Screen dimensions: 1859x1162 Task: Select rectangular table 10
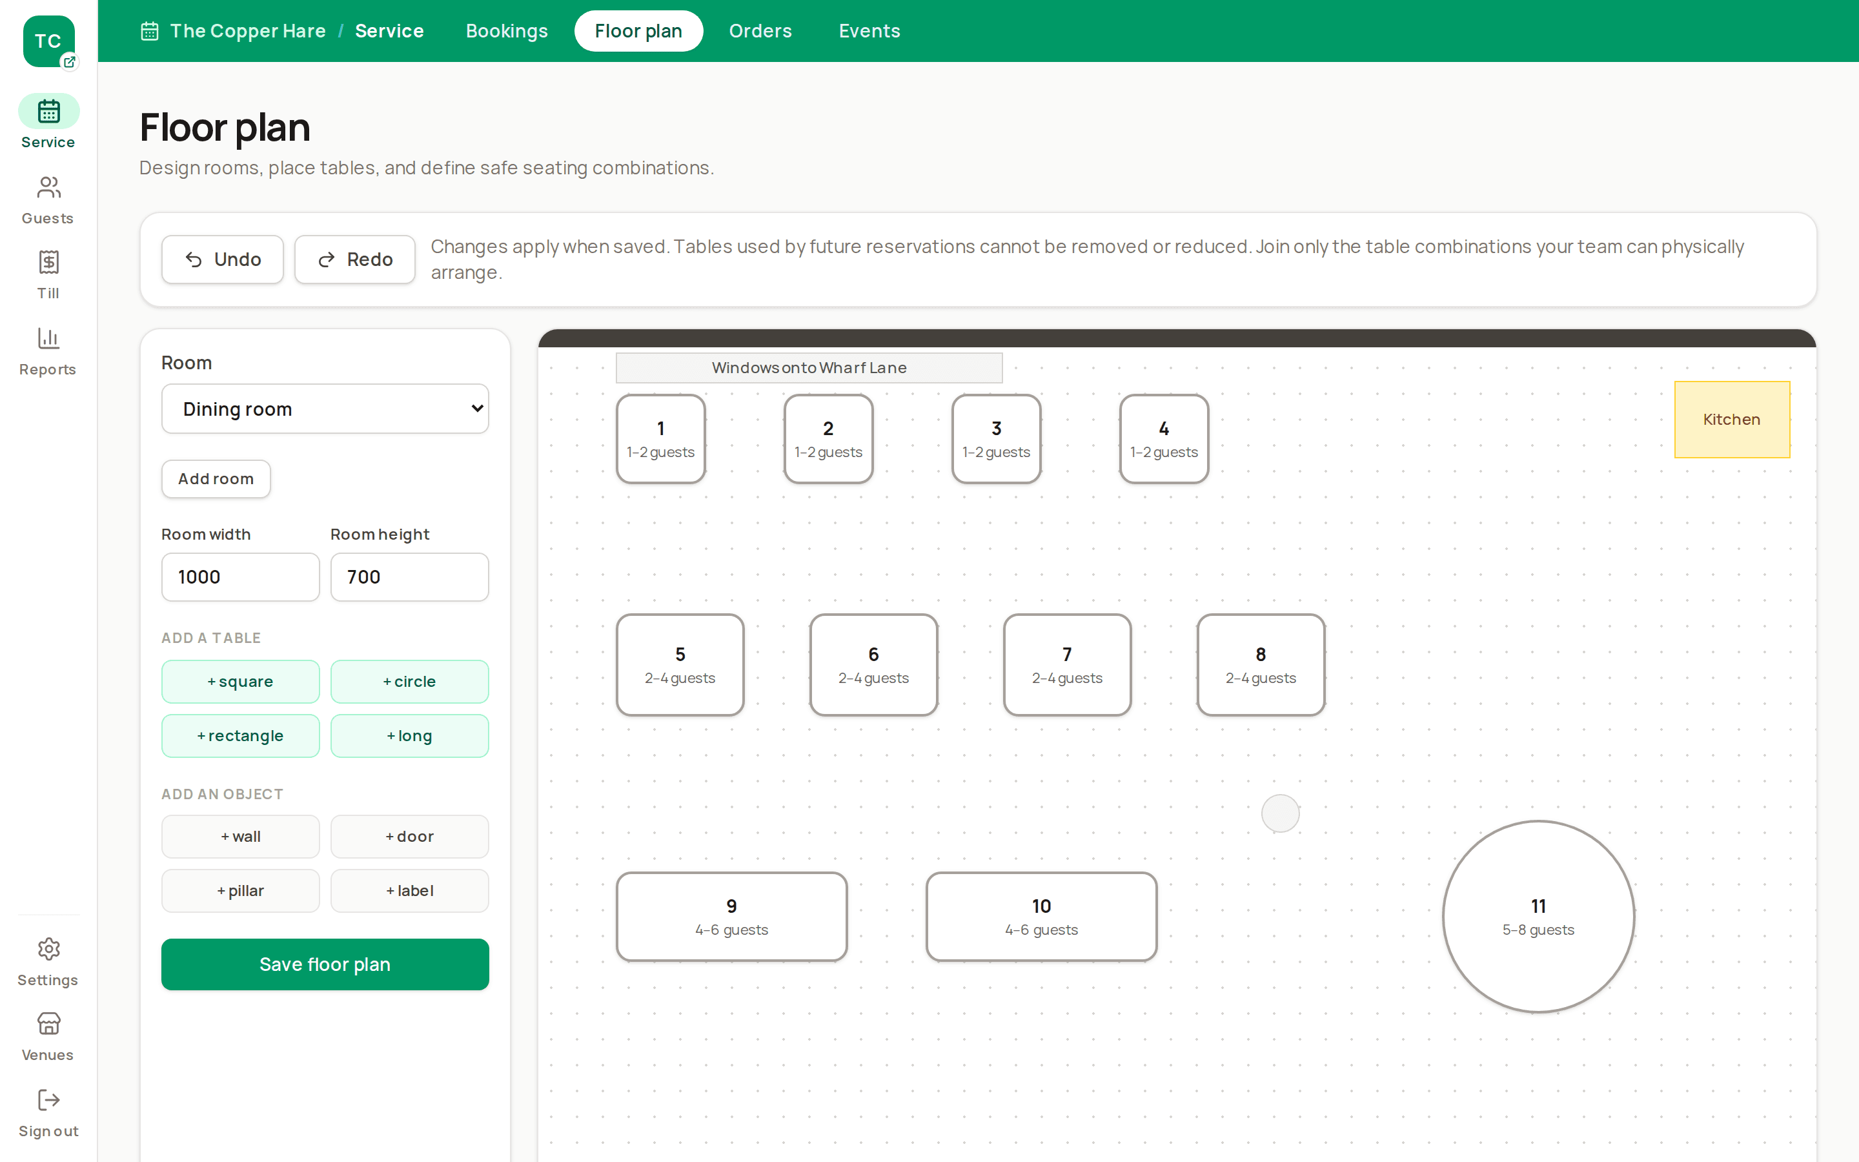click(x=1041, y=917)
